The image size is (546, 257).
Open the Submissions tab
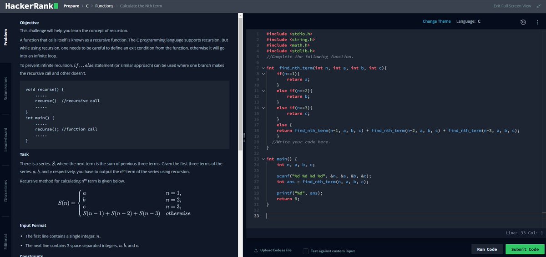[x=5, y=88]
